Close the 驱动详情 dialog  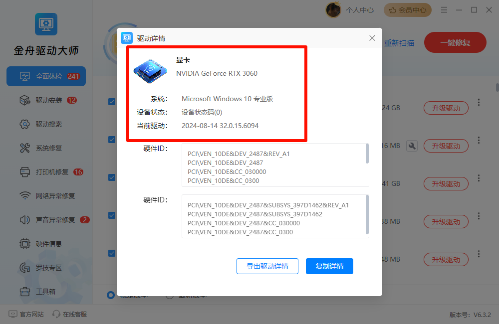(x=372, y=38)
